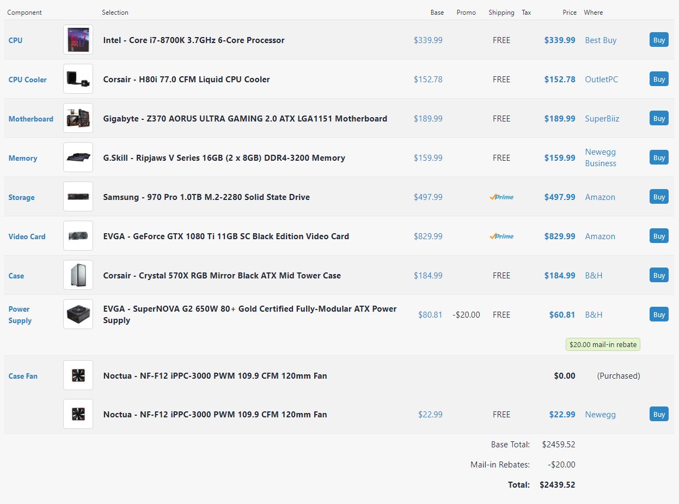
Task: Visit the B&H link for the power supply
Action: pyautogui.click(x=594, y=314)
